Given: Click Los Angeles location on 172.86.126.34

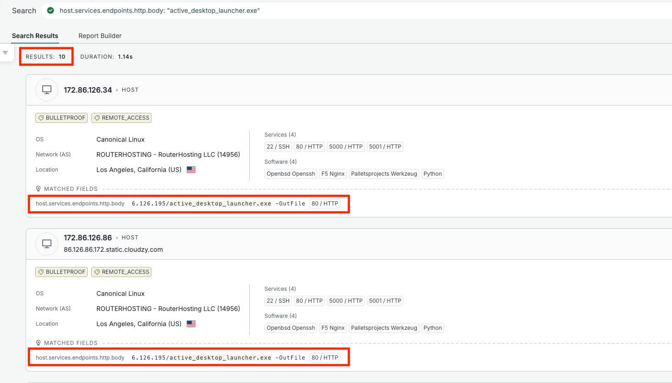Looking at the screenshot, I should [x=139, y=170].
